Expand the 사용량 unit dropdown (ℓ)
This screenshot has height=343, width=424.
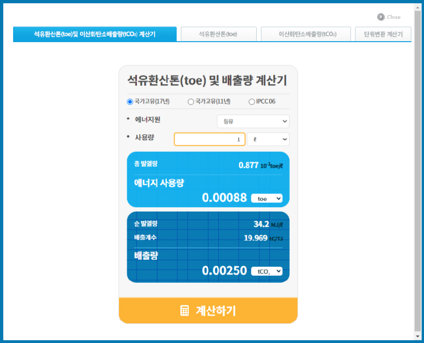(x=268, y=140)
